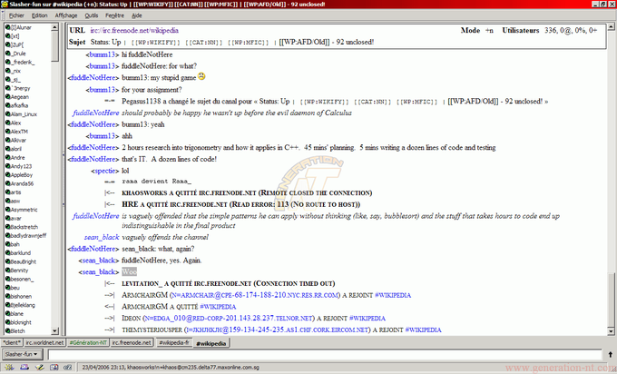
Task: Open the Fenêtre menu
Action: (114, 15)
